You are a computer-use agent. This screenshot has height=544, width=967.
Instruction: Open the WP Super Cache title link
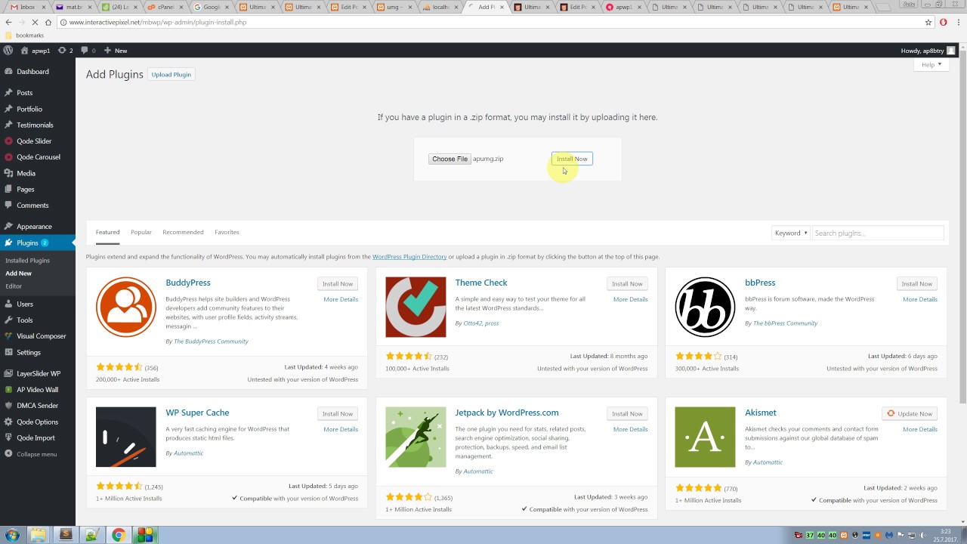(x=197, y=413)
